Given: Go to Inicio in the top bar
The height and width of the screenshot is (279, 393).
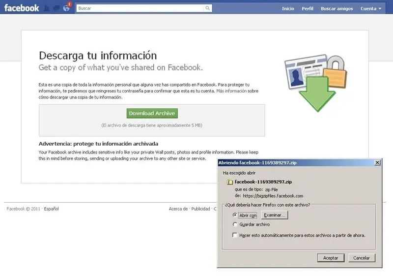Looking at the screenshot, I should pyautogui.click(x=288, y=8).
